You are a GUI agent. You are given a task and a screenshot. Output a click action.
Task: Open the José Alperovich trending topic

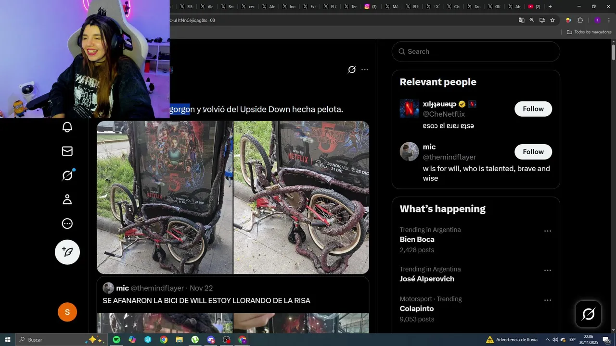click(x=427, y=279)
